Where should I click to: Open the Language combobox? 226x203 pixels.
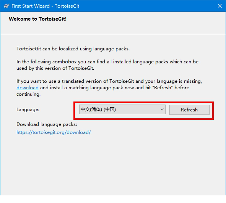pos(122,110)
